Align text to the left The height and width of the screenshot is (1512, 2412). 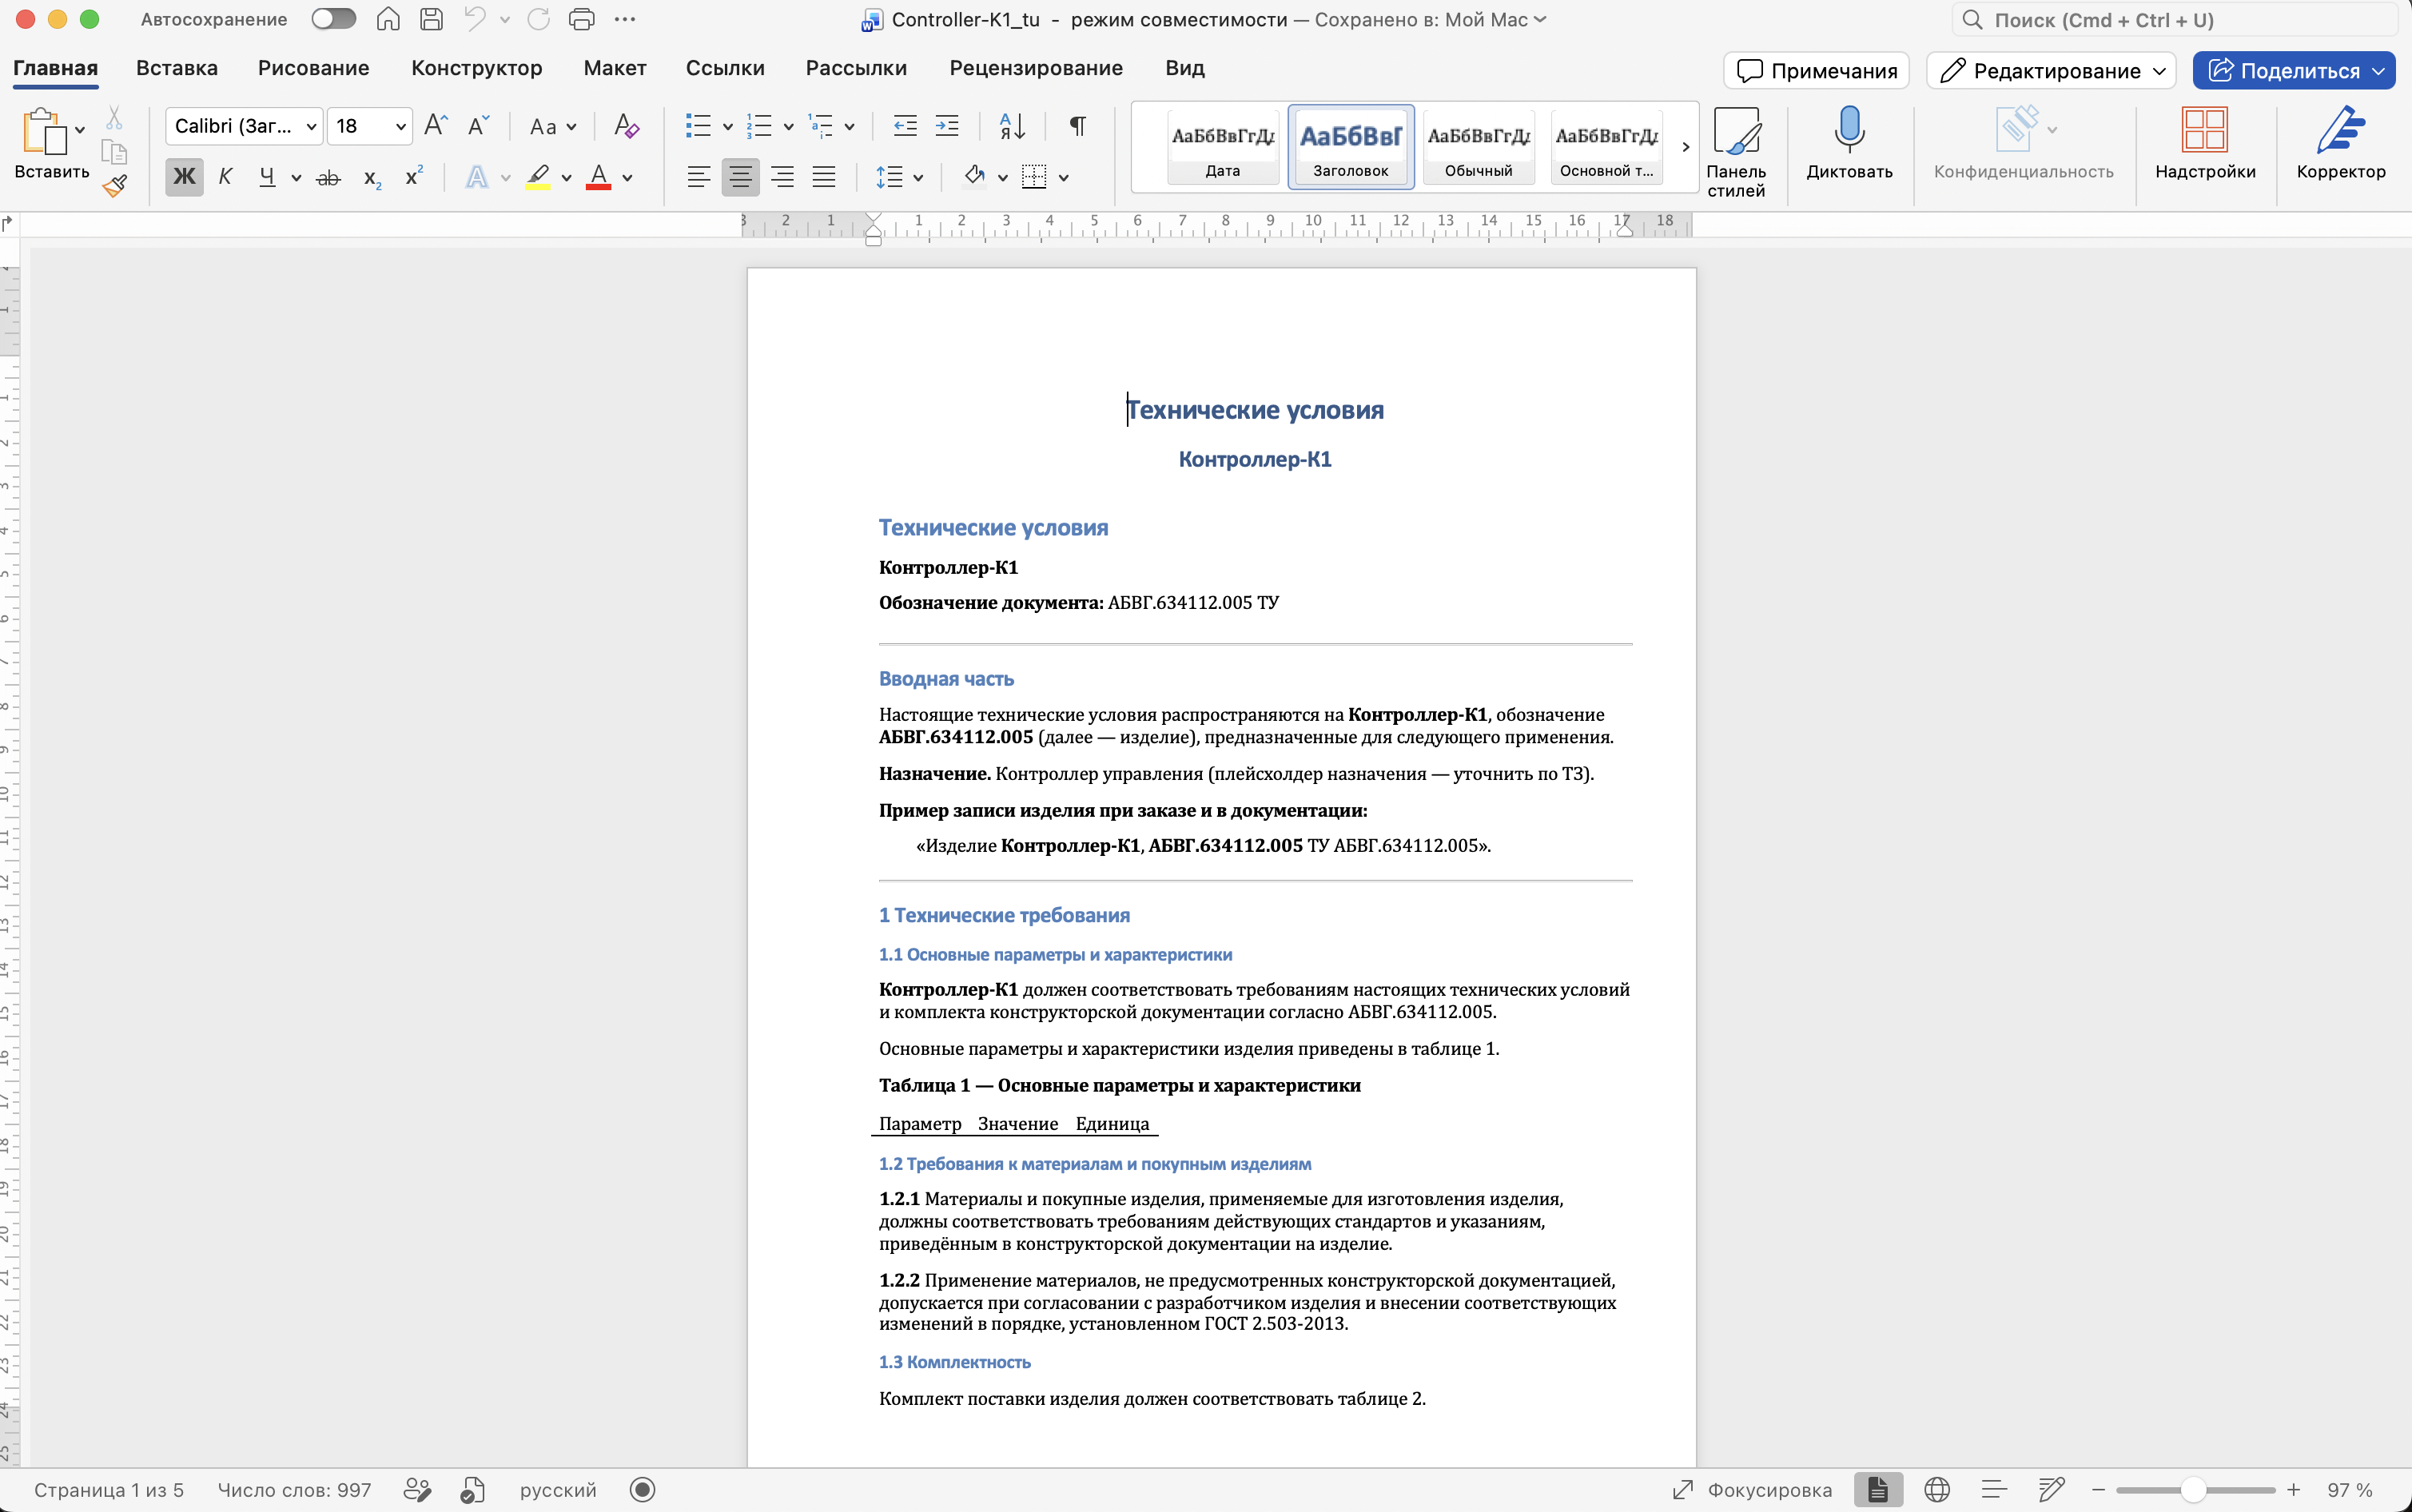pos(698,178)
